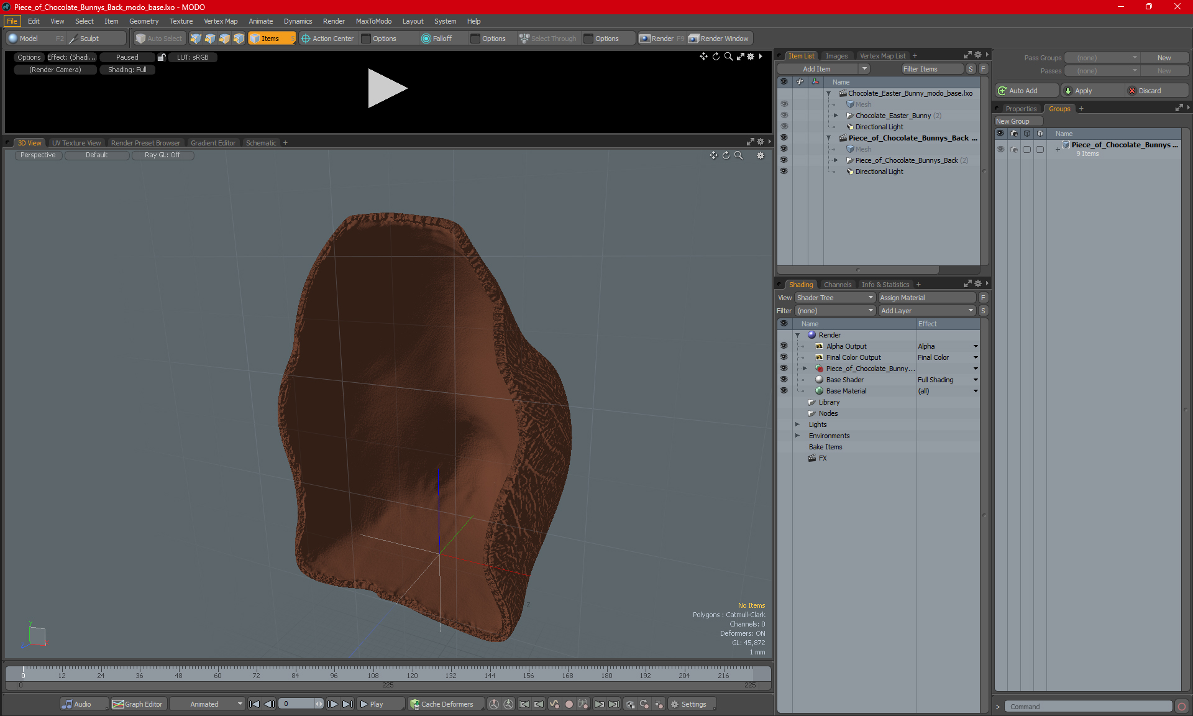Toggle Action Center Options checkbox

(367, 39)
